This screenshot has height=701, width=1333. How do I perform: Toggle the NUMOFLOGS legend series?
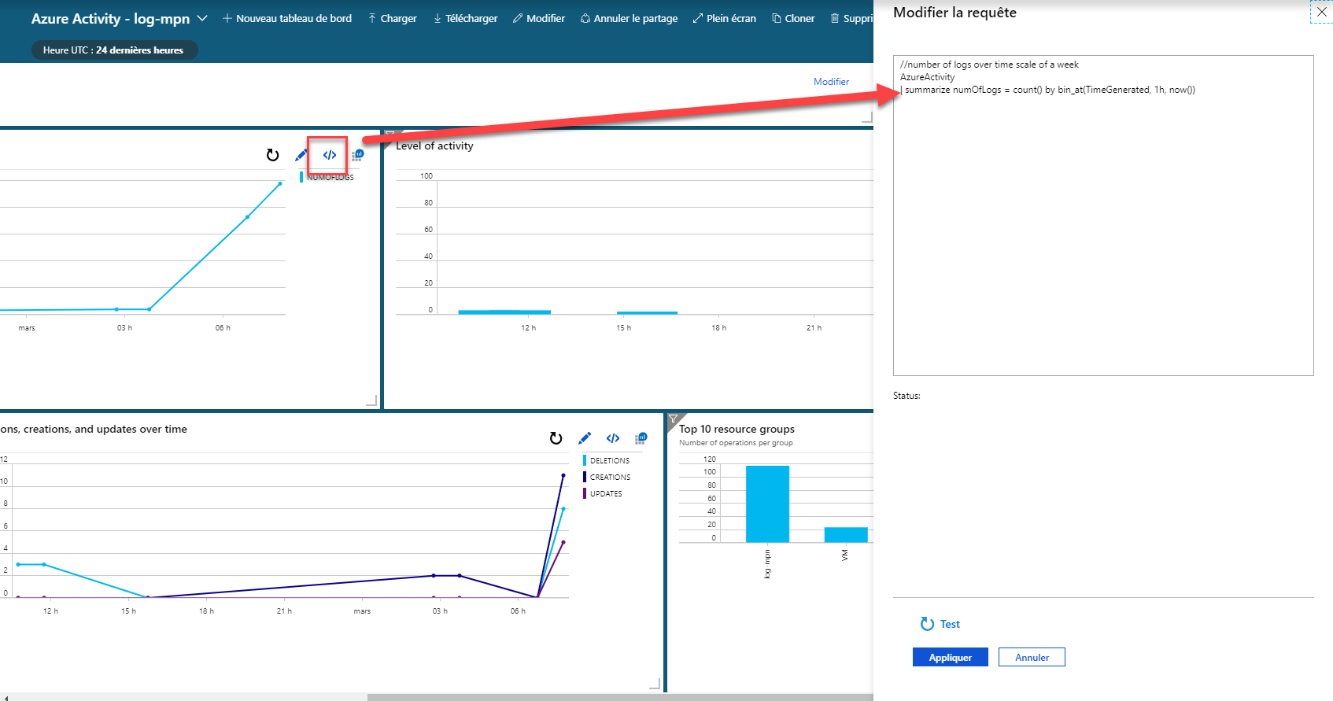327,177
